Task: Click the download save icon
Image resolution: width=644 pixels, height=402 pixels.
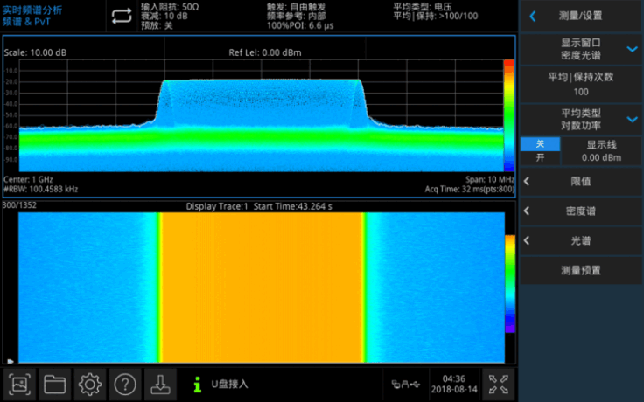Action: tap(161, 385)
